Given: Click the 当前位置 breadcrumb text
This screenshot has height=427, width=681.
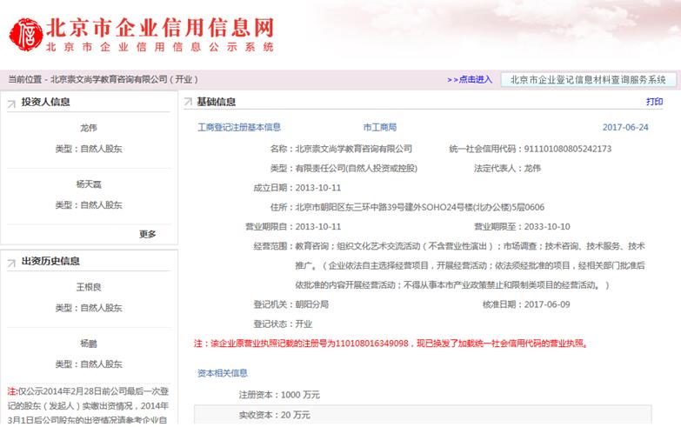Looking at the screenshot, I should (103, 79).
